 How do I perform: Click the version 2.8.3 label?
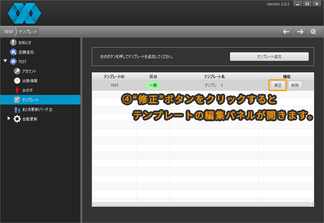[x=278, y=4]
